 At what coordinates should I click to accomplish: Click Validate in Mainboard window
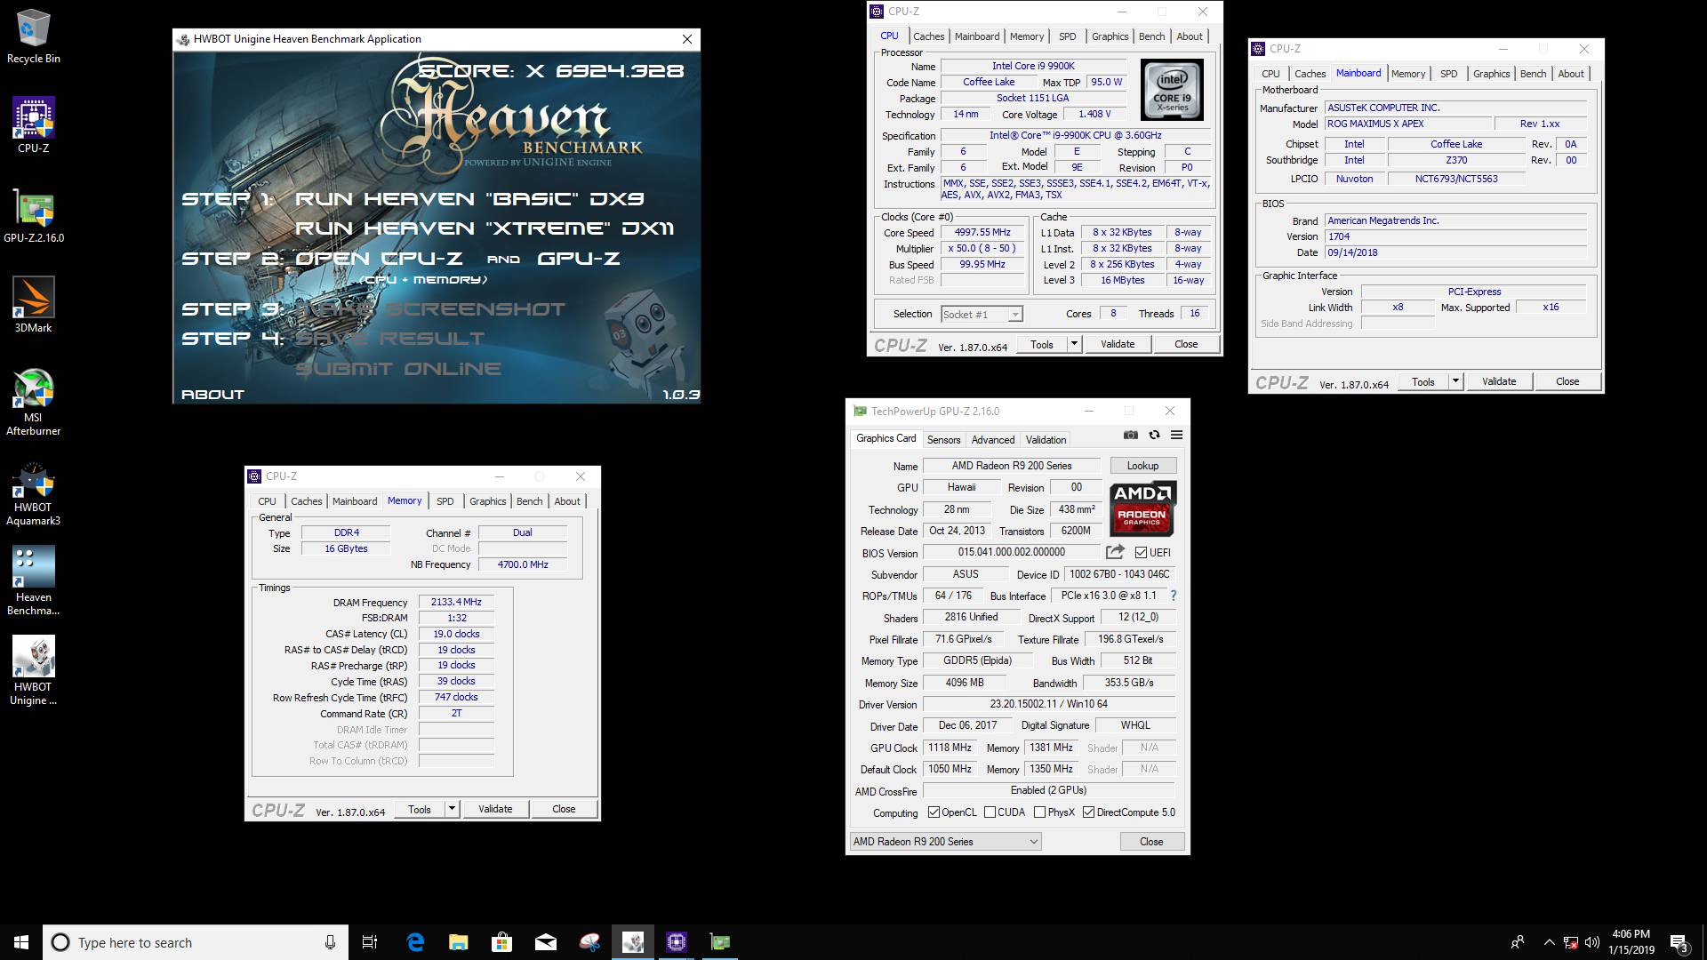[1498, 381]
